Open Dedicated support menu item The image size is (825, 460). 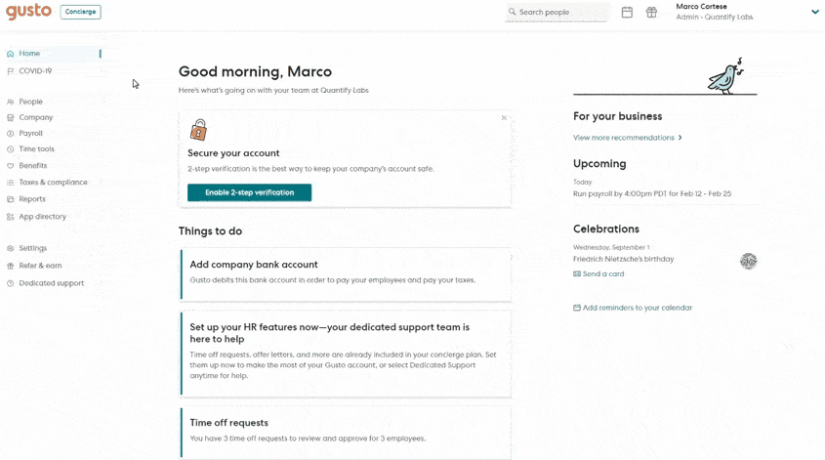(x=51, y=283)
